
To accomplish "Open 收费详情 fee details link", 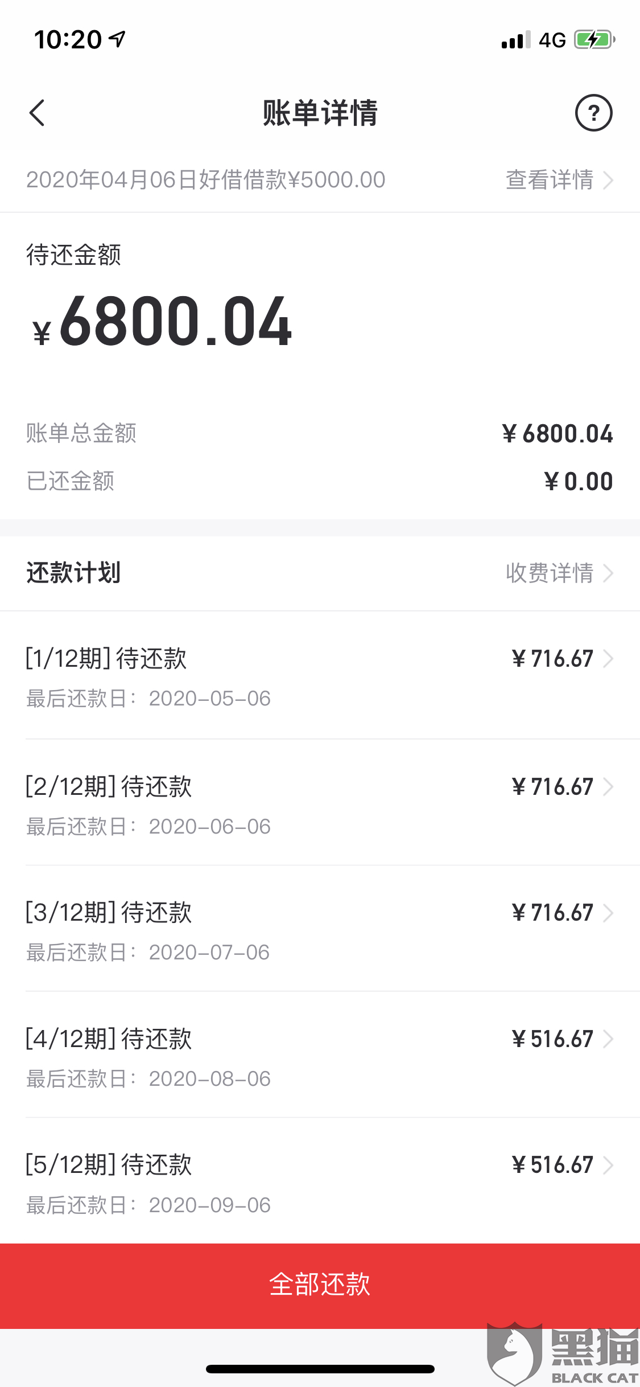I will pos(559,573).
